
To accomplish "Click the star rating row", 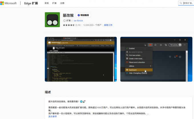I will pos(69,25).
